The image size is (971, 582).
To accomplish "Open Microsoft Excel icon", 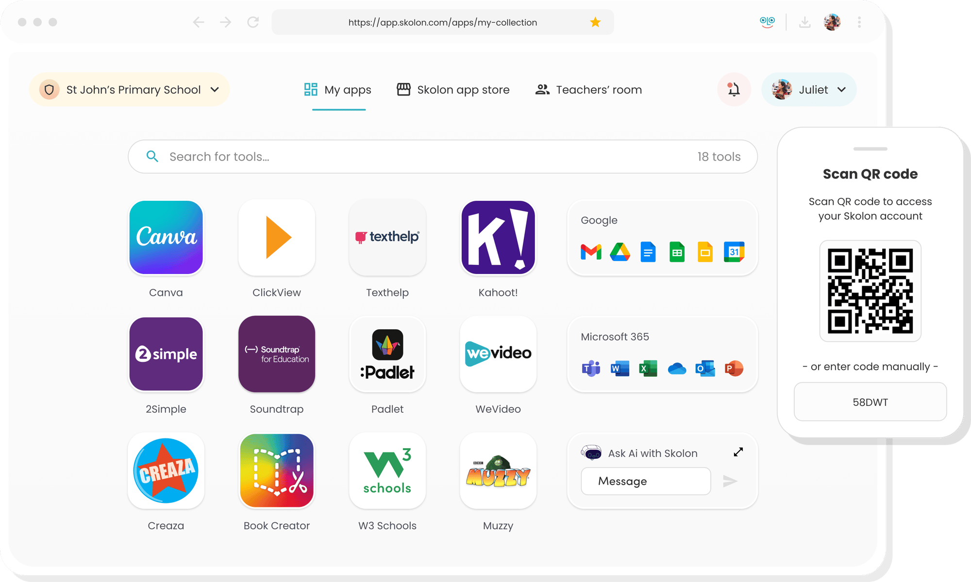I will [648, 369].
